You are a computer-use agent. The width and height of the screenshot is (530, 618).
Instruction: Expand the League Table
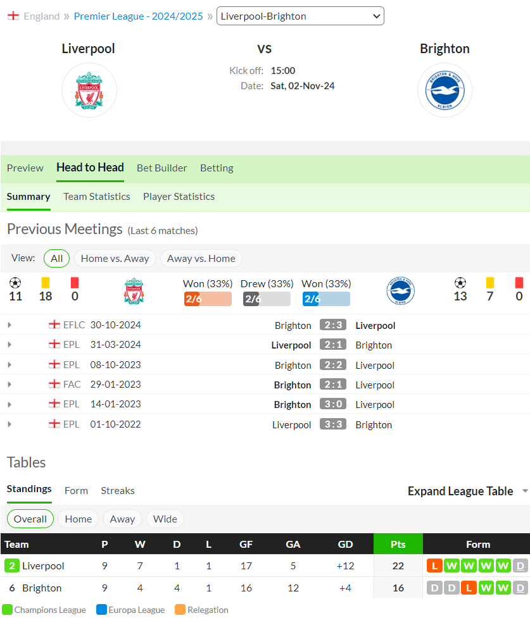point(467,491)
